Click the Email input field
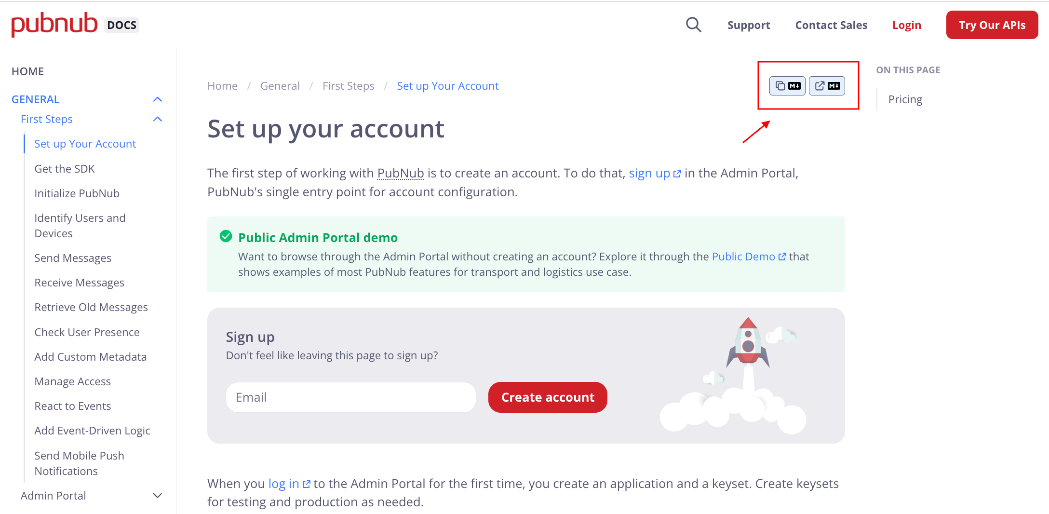Image resolution: width=1049 pixels, height=514 pixels. 350,397
